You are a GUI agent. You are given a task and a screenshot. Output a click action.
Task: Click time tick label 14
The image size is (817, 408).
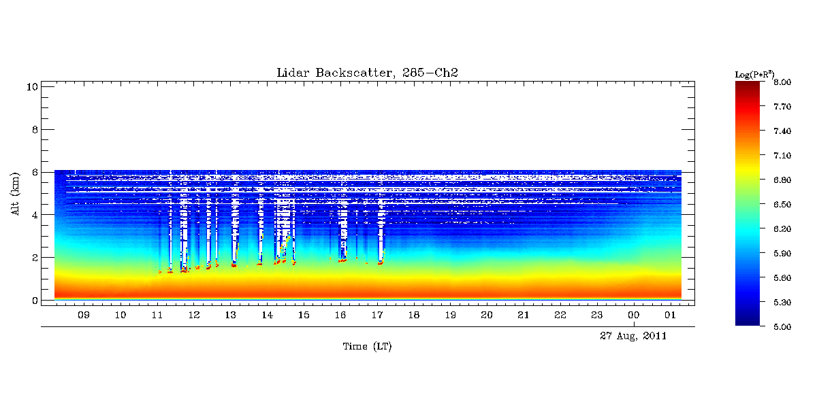point(267,316)
